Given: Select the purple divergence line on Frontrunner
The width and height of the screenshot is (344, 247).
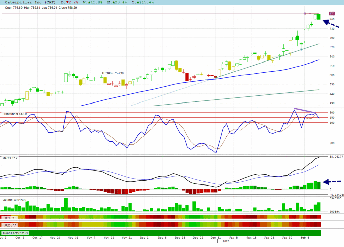Looking at the screenshot, I should [x=305, y=111].
